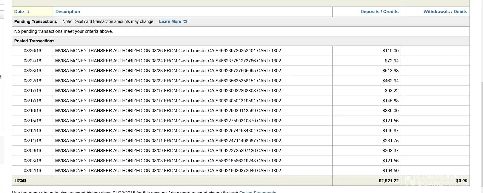Click the $72.94 deposit amount
This screenshot has width=483, height=193.
coord(392,61)
